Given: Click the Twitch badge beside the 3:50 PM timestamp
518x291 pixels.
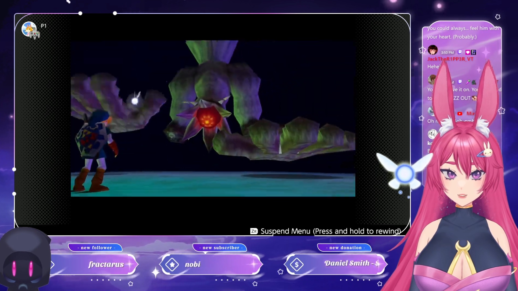Looking at the screenshot, I should pyautogui.click(x=460, y=52).
